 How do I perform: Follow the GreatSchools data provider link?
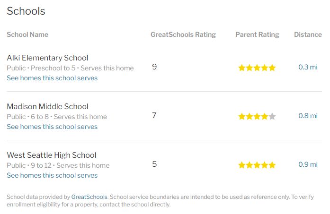pyautogui.click(x=89, y=197)
